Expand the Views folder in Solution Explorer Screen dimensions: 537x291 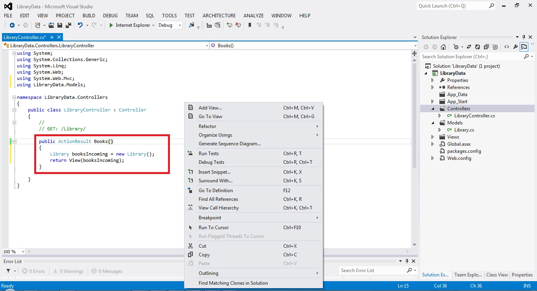(433, 137)
